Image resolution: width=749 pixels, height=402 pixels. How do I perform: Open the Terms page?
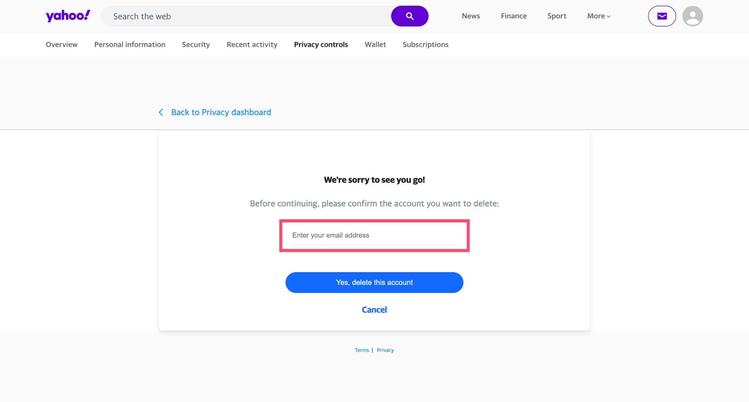pos(362,350)
